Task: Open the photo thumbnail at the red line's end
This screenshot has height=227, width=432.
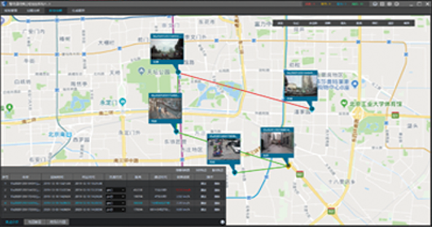Action: coord(301,85)
